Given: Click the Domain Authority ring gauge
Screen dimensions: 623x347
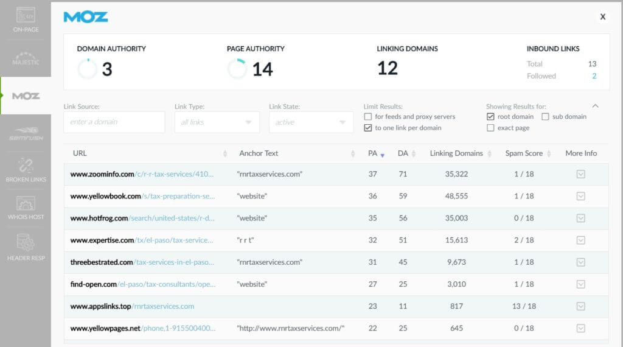Looking at the screenshot, I should tap(88, 69).
